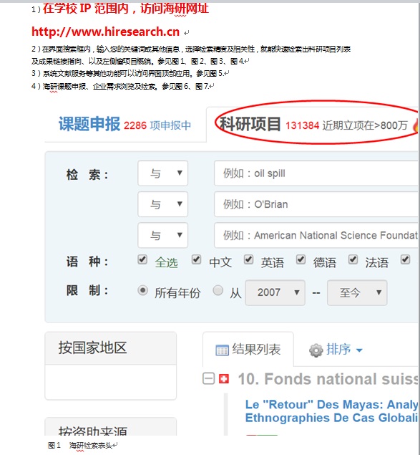Viewport: 420px width, 455px height.
Task: Collapse result 10 with minus icon
Action: pyautogui.click(x=208, y=378)
